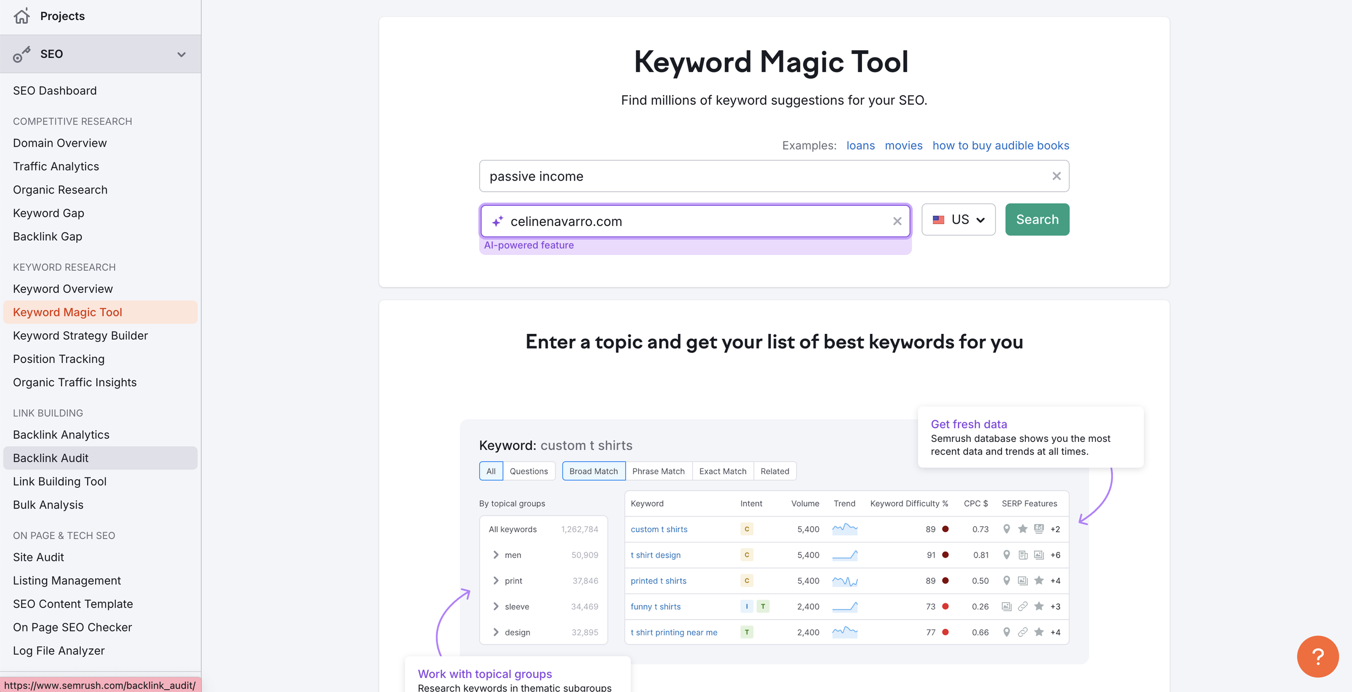Click the link chain SERP icon for t shirt printing near me
Viewport: 1352px width, 692px height.
1023,632
